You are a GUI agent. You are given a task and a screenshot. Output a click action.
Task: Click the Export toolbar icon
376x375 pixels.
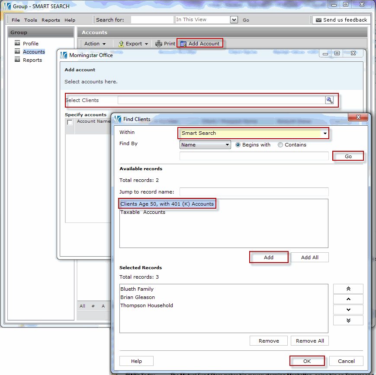121,44
